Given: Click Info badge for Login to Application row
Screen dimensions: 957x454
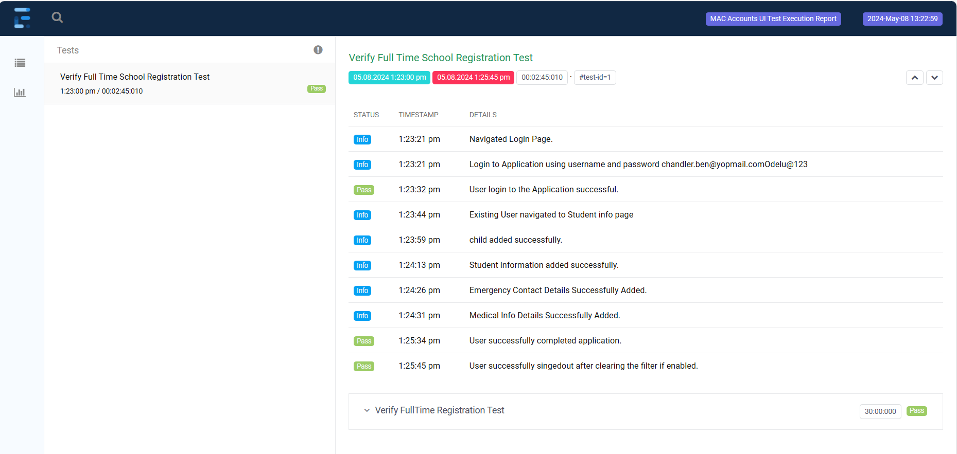Looking at the screenshot, I should [x=362, y=165].
